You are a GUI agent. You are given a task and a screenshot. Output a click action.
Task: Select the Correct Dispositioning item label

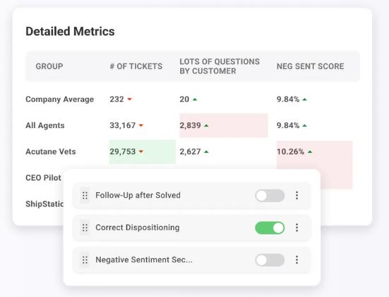coord(138,227)
